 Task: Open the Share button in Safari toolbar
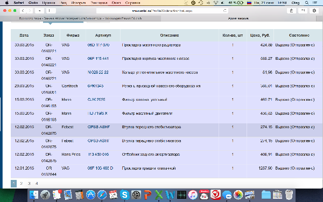pos(291,11)
